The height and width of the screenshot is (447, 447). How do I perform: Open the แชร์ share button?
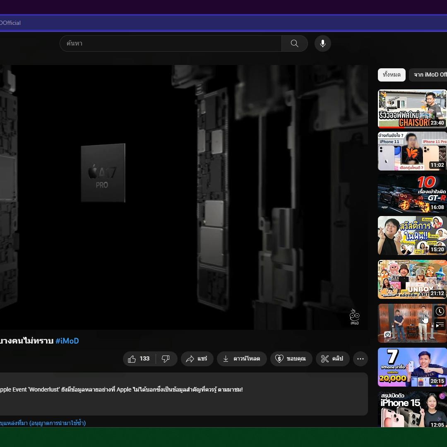(197, 358)
